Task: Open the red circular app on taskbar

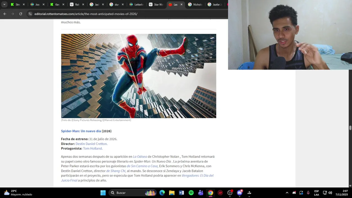Action: (x=220, y=193)
